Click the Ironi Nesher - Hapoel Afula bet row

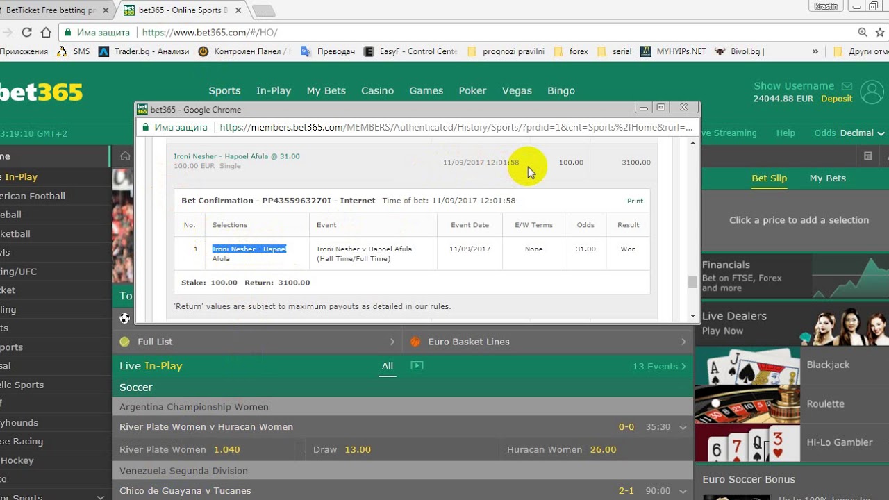pos(412,162)
